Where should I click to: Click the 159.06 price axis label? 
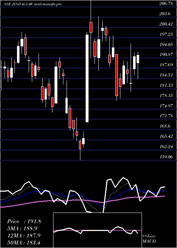point(166,157)
